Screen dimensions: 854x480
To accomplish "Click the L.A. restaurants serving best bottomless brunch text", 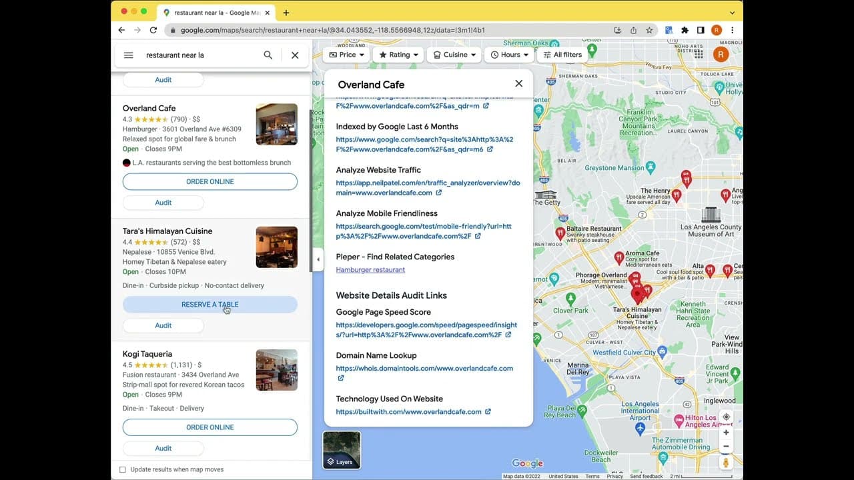I will click(211, 163).
